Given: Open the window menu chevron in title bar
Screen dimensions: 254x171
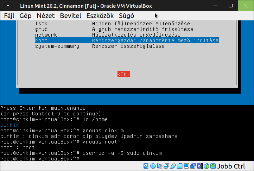Looking at the screenshot, I should tap(8, 6).
